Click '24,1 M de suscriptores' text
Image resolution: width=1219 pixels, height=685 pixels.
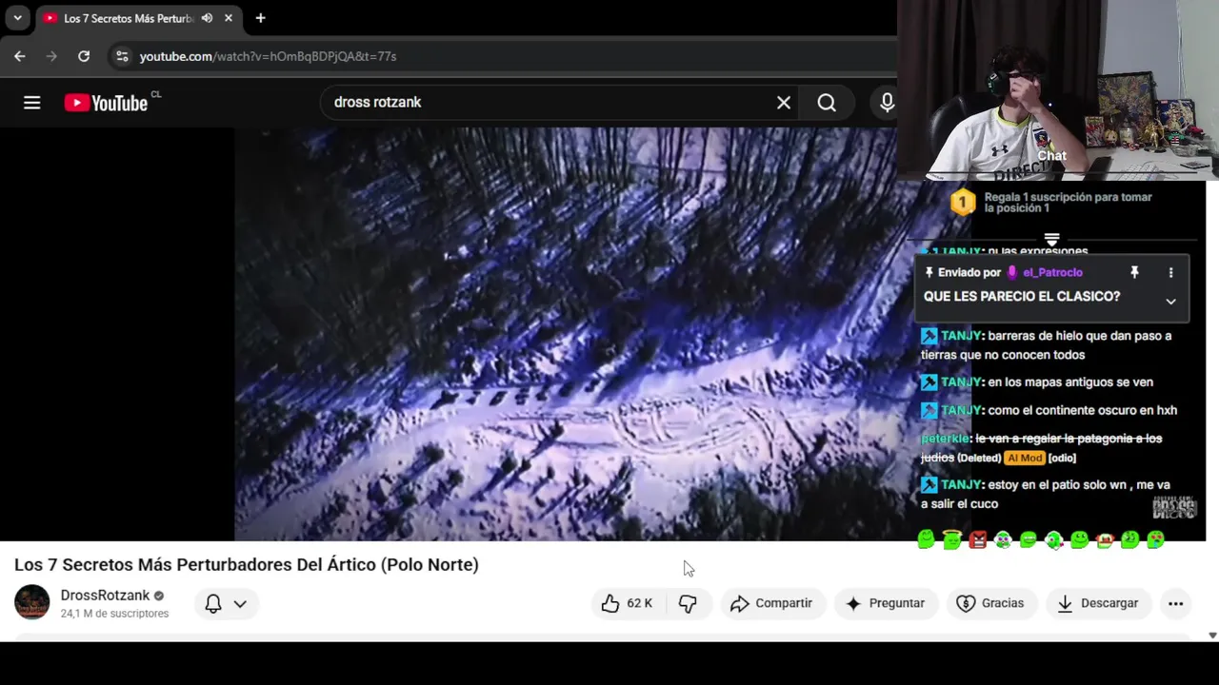[x=114, y=614]
